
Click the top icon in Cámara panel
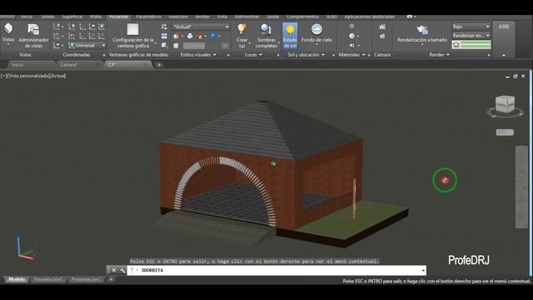[x=382, y=27]
